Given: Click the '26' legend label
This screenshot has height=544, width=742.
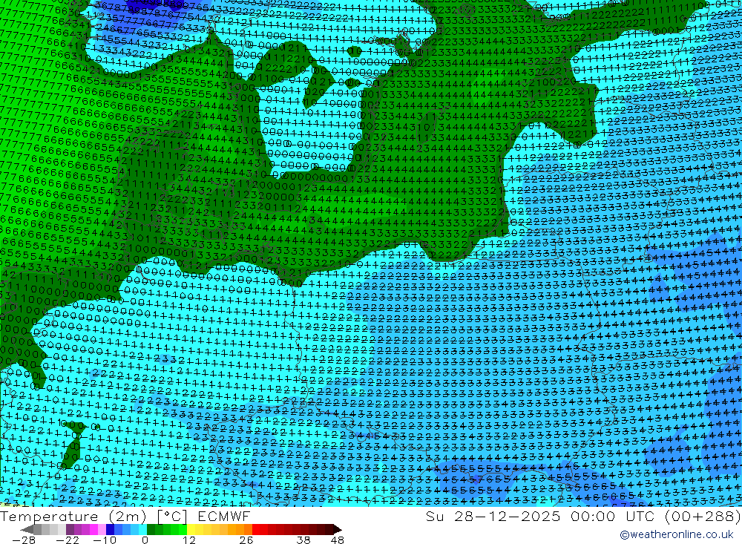Looking at the screenshot, I should pyautogui.click(x=246, y=540).
